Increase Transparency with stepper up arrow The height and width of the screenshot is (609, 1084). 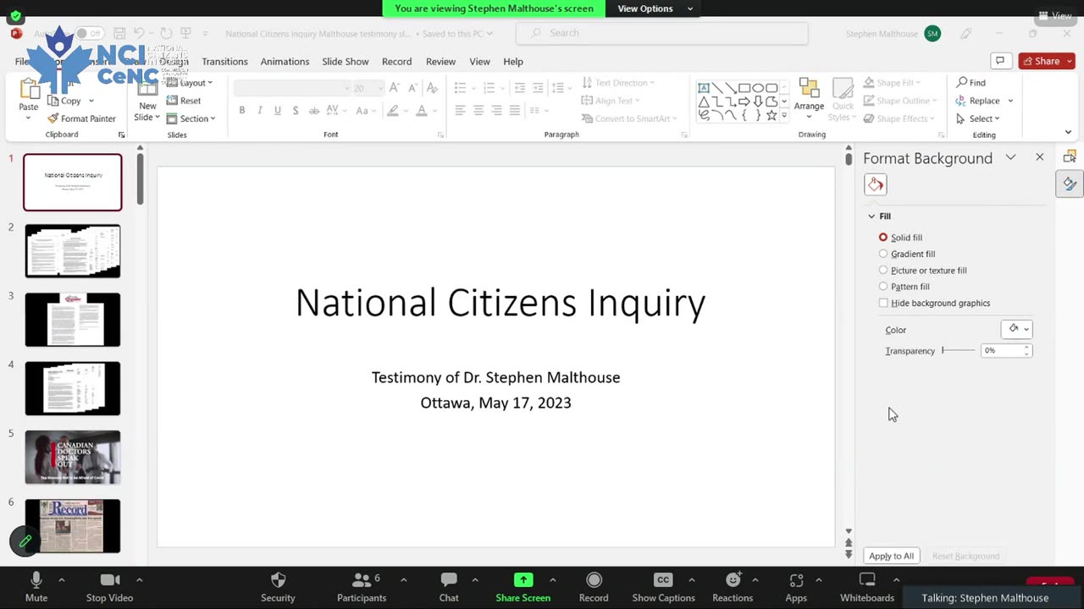coord(1027,347)
